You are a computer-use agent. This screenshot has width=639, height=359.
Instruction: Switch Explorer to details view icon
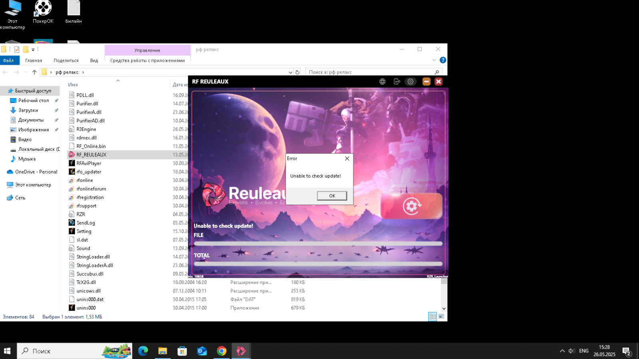point(433,316)
